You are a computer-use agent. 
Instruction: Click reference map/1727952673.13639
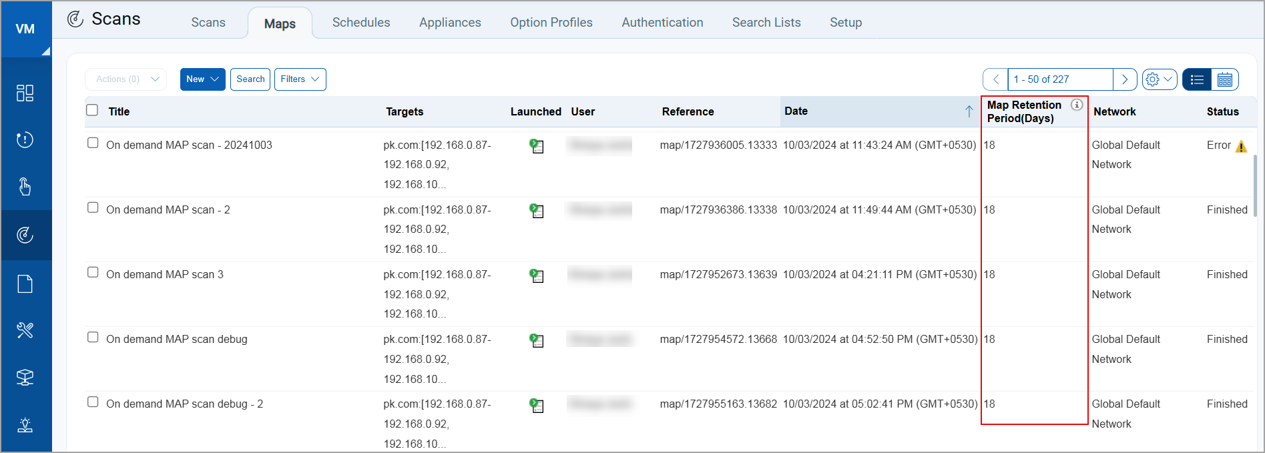coord(718,275)
